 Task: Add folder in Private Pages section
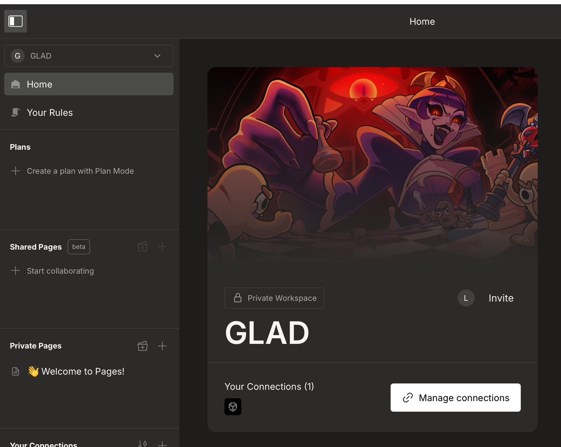pyautogui.click(x=143, y=346)
